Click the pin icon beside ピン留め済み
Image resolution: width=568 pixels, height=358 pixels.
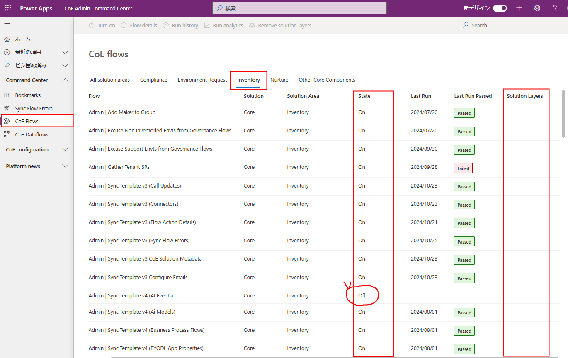point(7,66)
